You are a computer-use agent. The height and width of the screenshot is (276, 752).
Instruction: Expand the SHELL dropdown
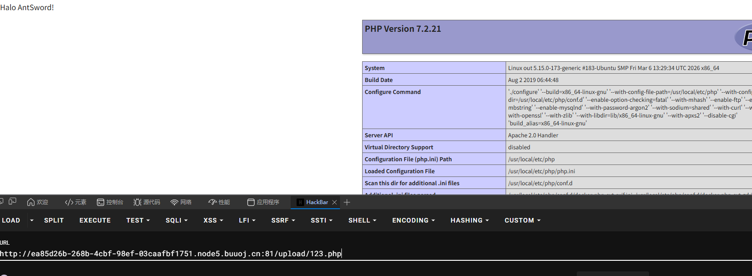coord(362,220)
